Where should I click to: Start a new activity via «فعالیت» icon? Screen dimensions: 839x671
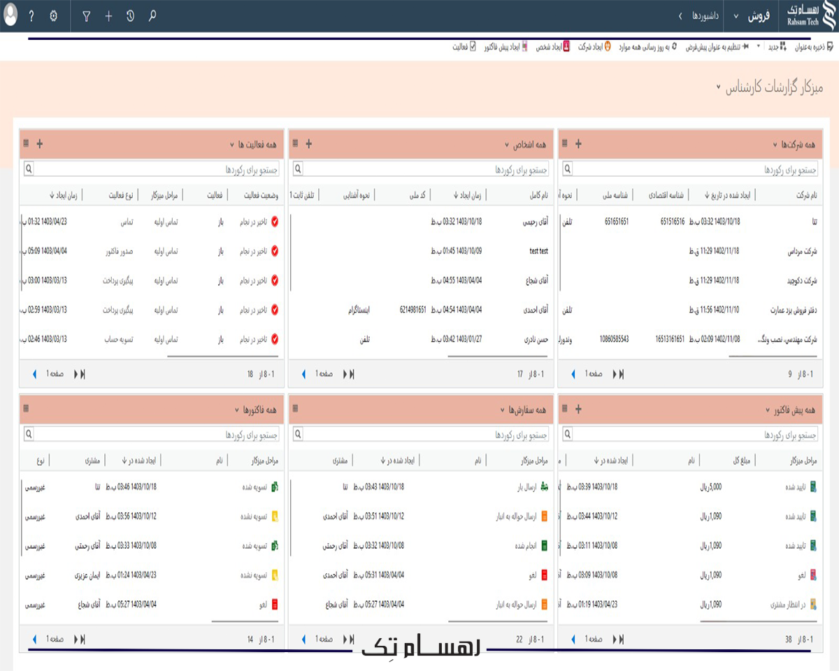coord(473,46)
